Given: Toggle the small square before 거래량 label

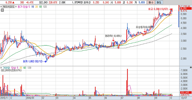Looking at the screenshot, I should point(1,68).
